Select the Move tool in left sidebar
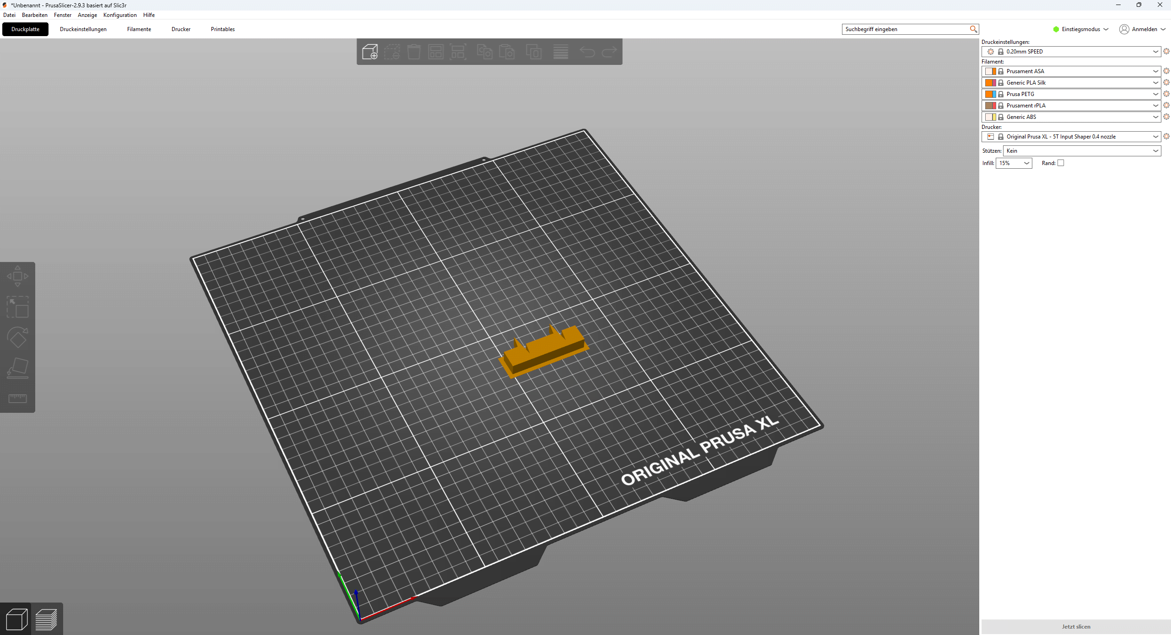This screenshot has height=635, width=1171. point(17,276)
